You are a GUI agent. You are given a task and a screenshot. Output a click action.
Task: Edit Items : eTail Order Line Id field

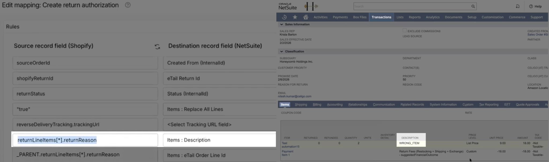tap(220, 155)
